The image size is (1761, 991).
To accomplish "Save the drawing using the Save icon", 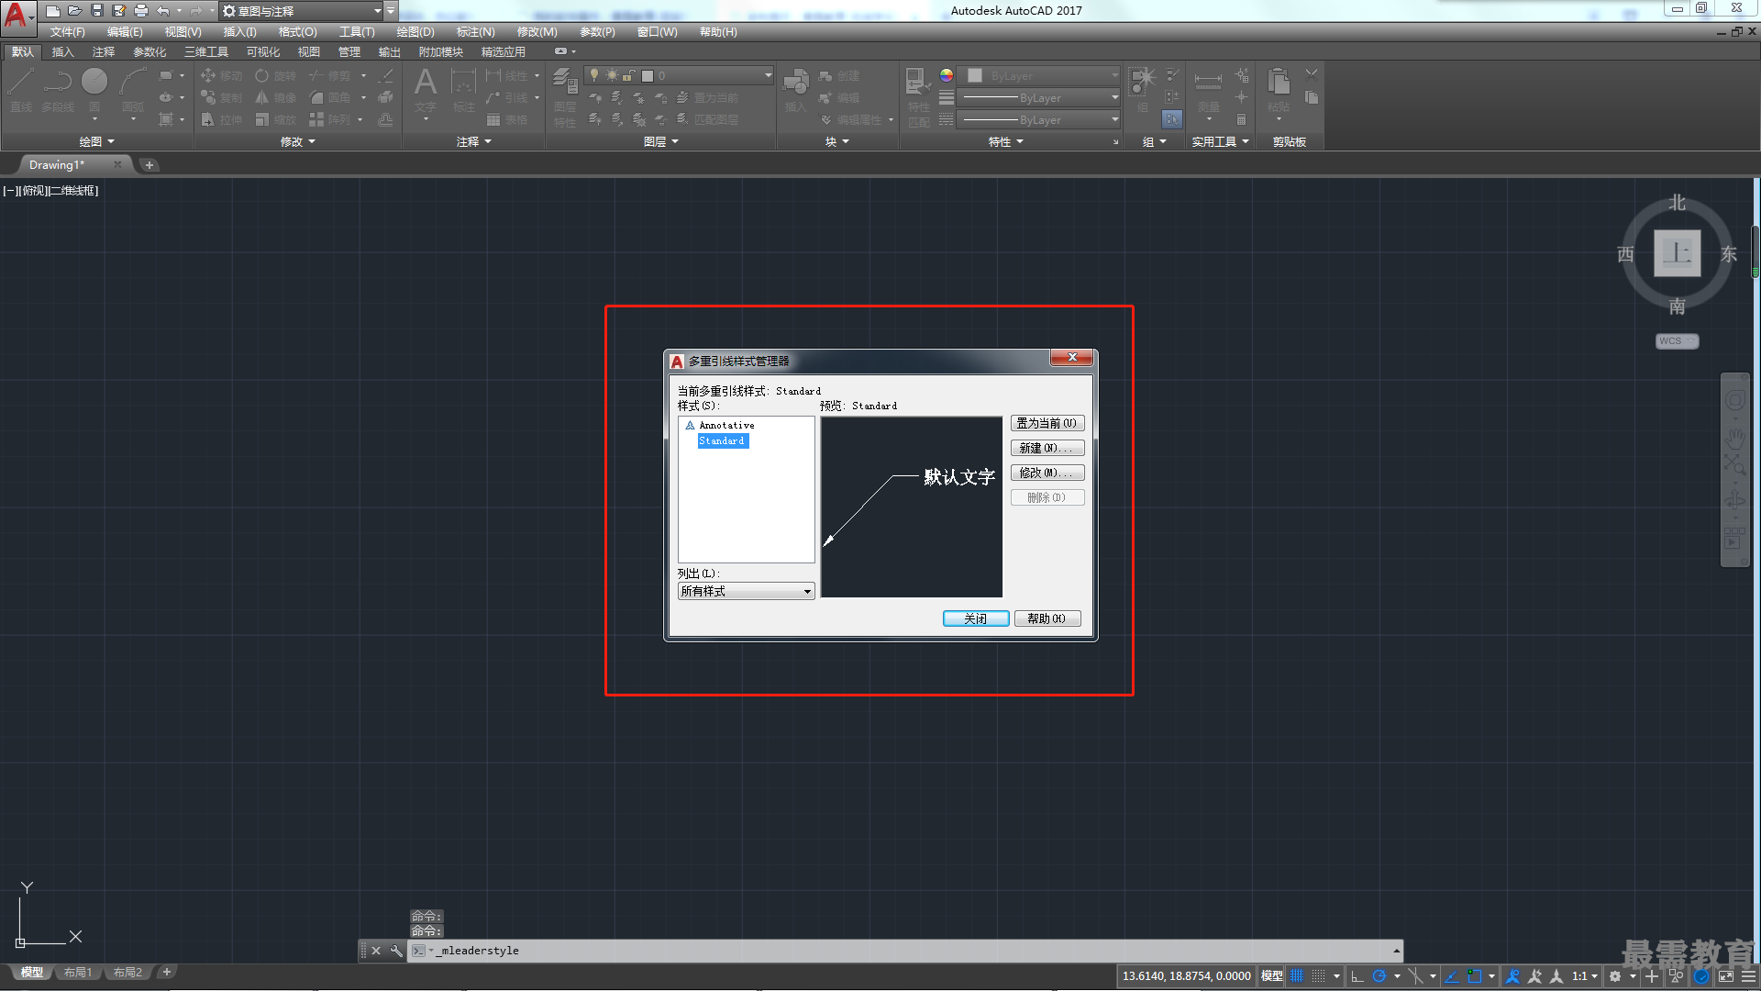I will point(97,11).
